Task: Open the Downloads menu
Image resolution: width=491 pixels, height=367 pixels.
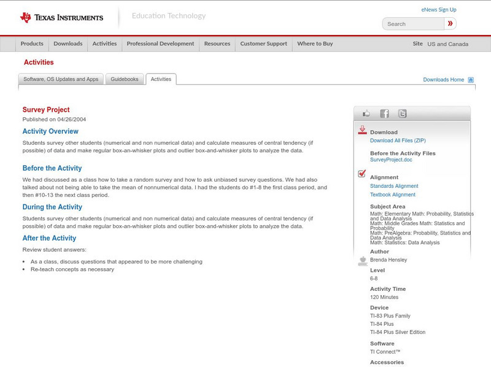Action: click(x=68, y=44)
